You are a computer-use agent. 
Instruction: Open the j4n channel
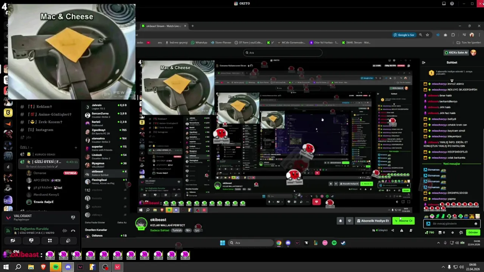(x=29, y=137)
